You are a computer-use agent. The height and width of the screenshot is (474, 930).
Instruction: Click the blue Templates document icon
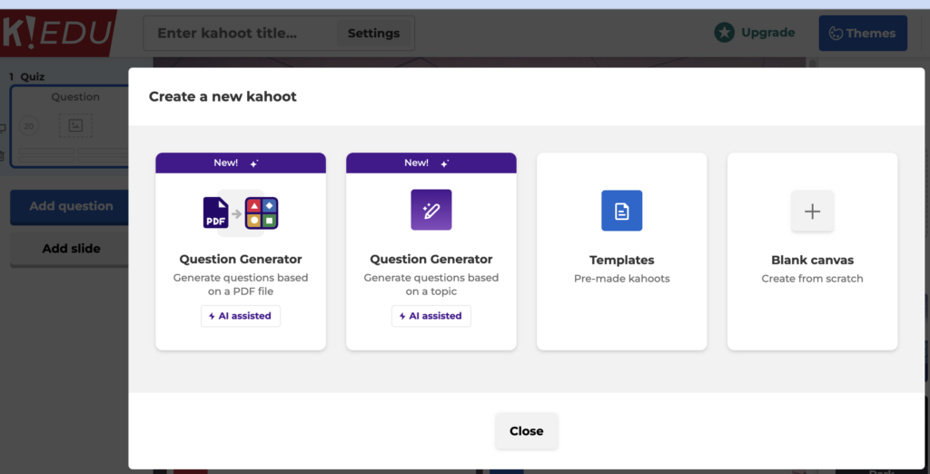coord(621,211)
